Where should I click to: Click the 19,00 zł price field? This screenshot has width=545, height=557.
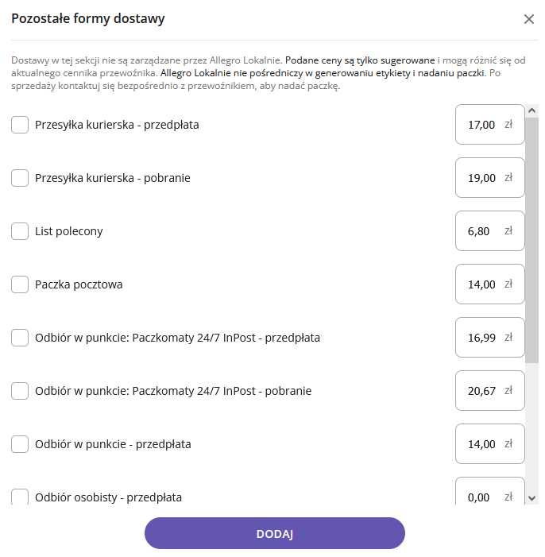pos(482,178)
